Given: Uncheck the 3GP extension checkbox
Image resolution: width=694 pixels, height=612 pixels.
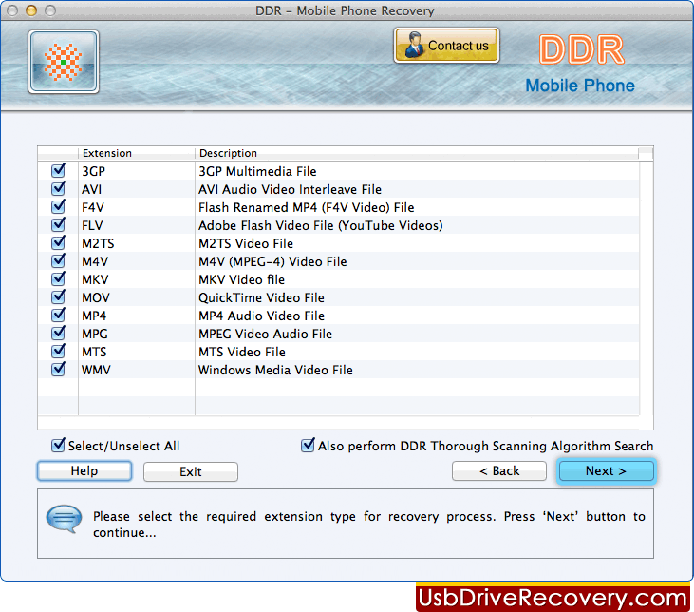Looking at the screenshot, I should (x=58, y=171).
